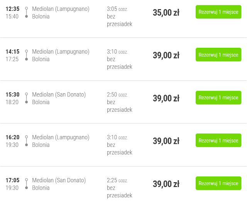Click the 17:25 arrival time
Screen dimensions: 247x205
tap(12, 59)
